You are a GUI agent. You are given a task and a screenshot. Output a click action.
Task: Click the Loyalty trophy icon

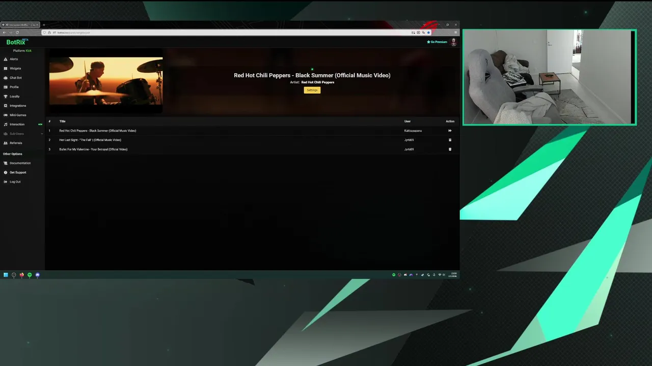click(6, 97)
